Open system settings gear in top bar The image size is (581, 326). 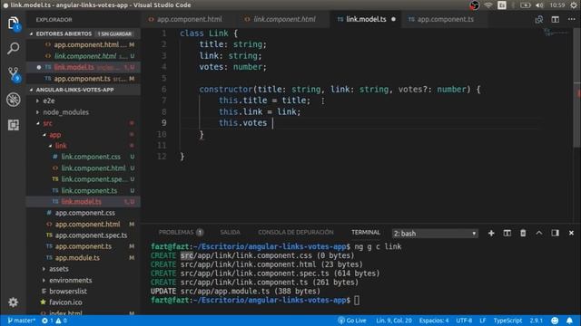574,5
